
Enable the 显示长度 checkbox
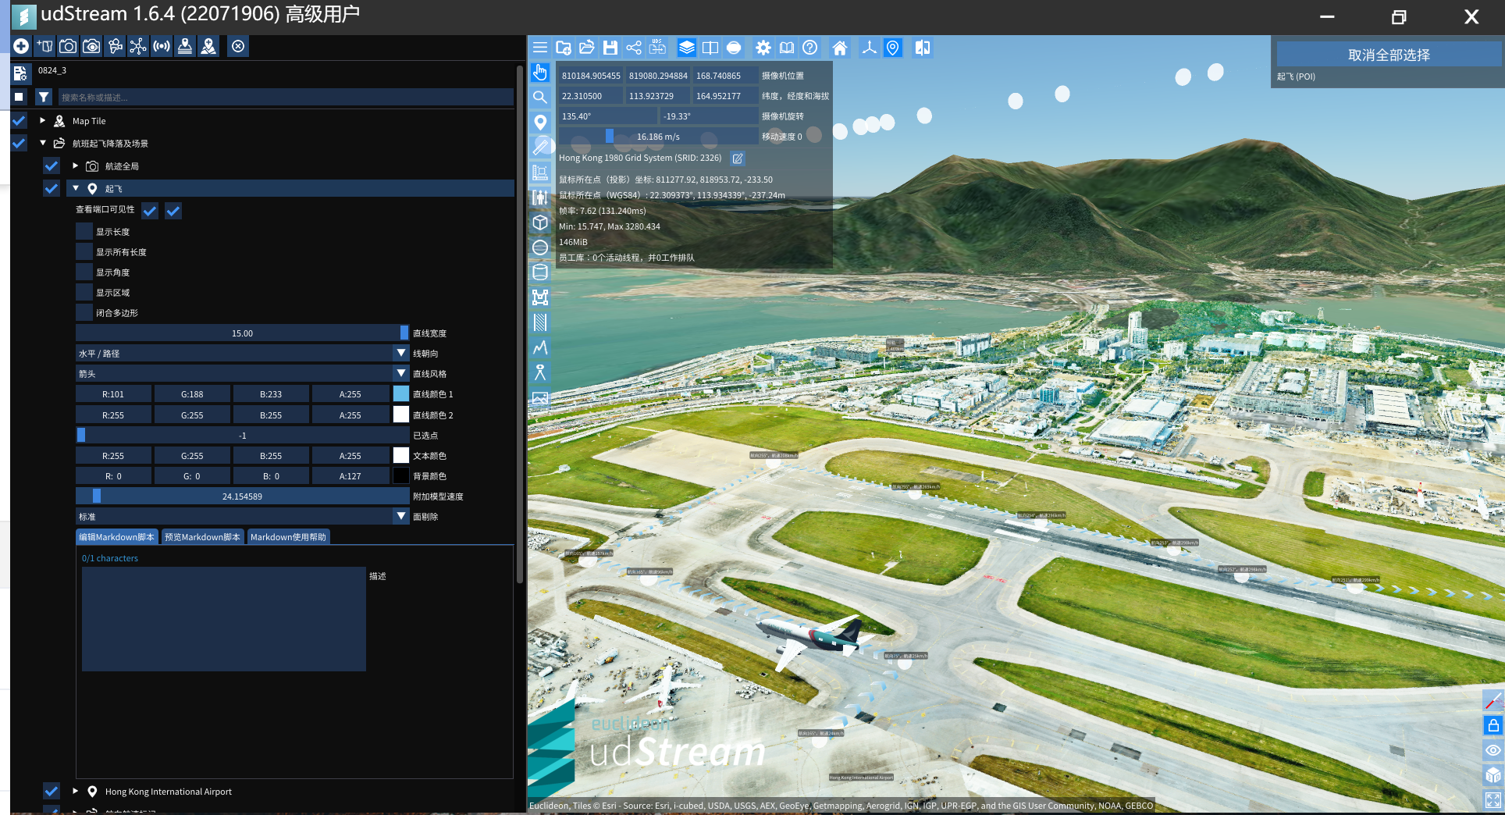[84, 231]
